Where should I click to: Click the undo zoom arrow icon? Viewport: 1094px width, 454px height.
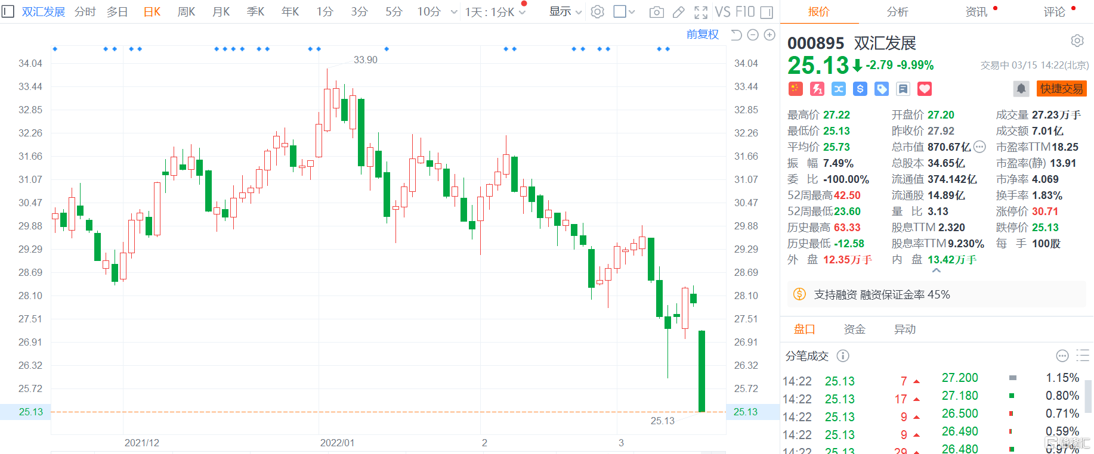coord(736,35)
